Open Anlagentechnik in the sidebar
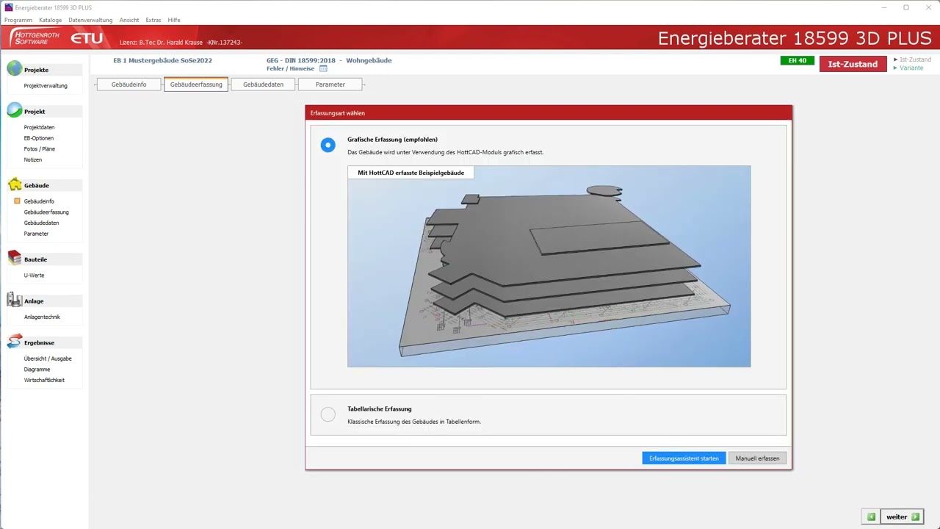 [x=42, y=317]
